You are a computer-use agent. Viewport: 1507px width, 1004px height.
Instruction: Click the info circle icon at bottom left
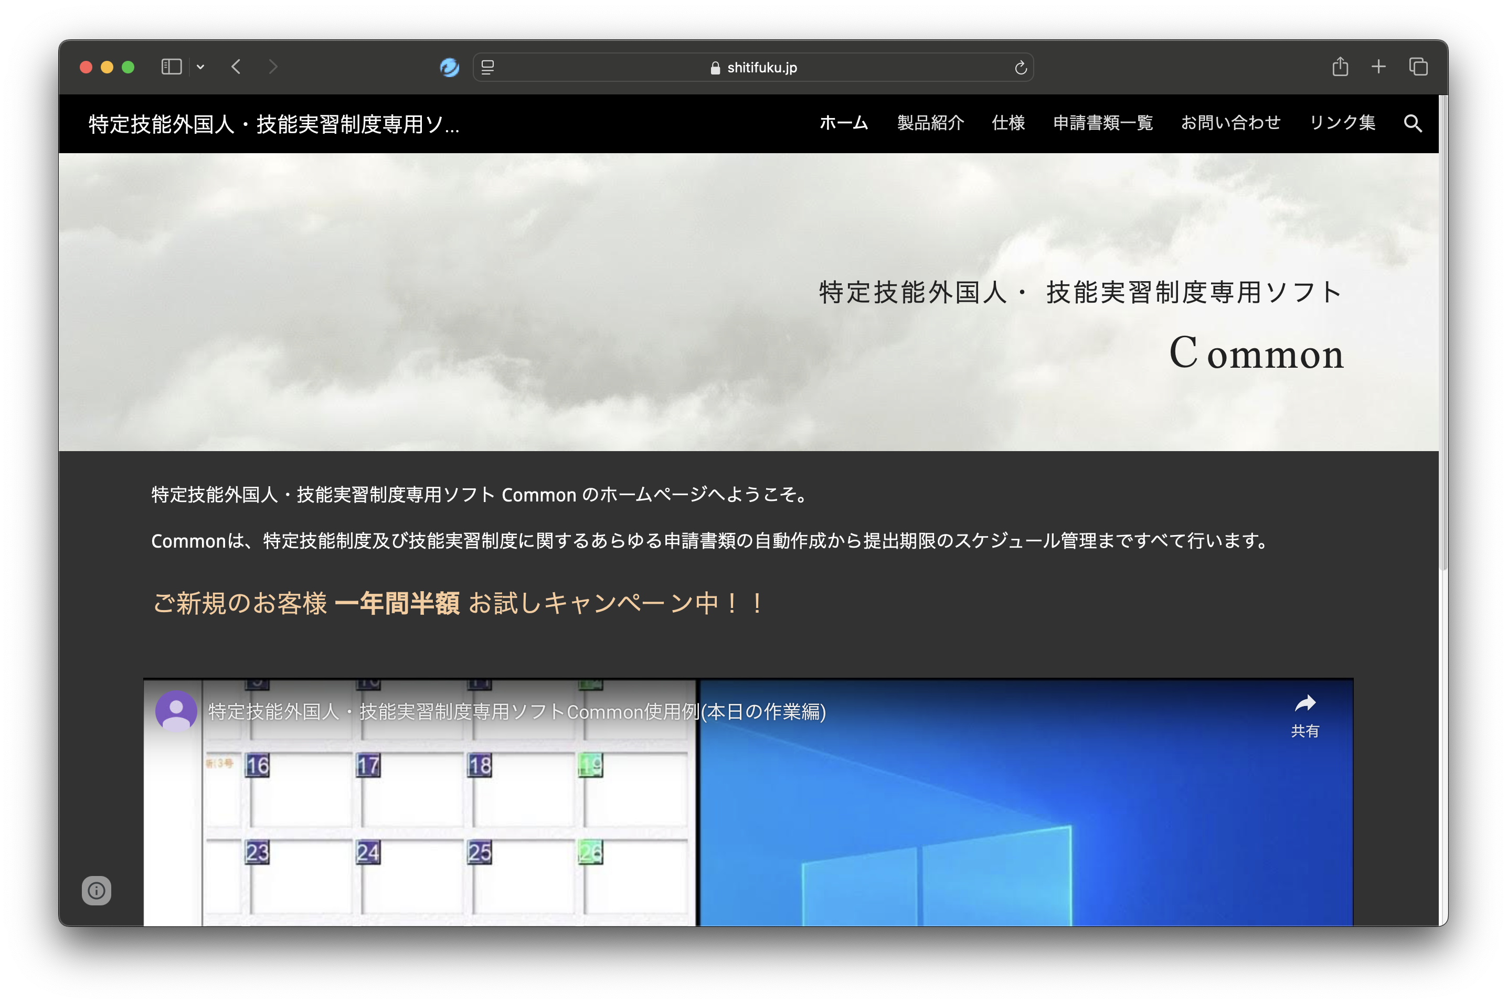(x=97, y=890)
